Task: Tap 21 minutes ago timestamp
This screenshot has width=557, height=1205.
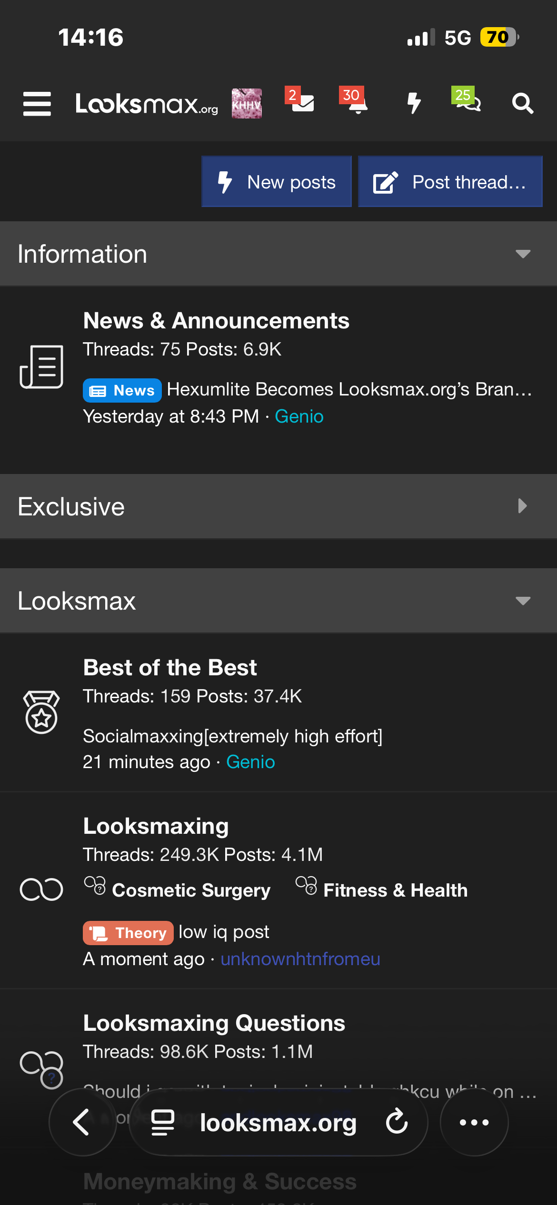Action: [147, 762]
